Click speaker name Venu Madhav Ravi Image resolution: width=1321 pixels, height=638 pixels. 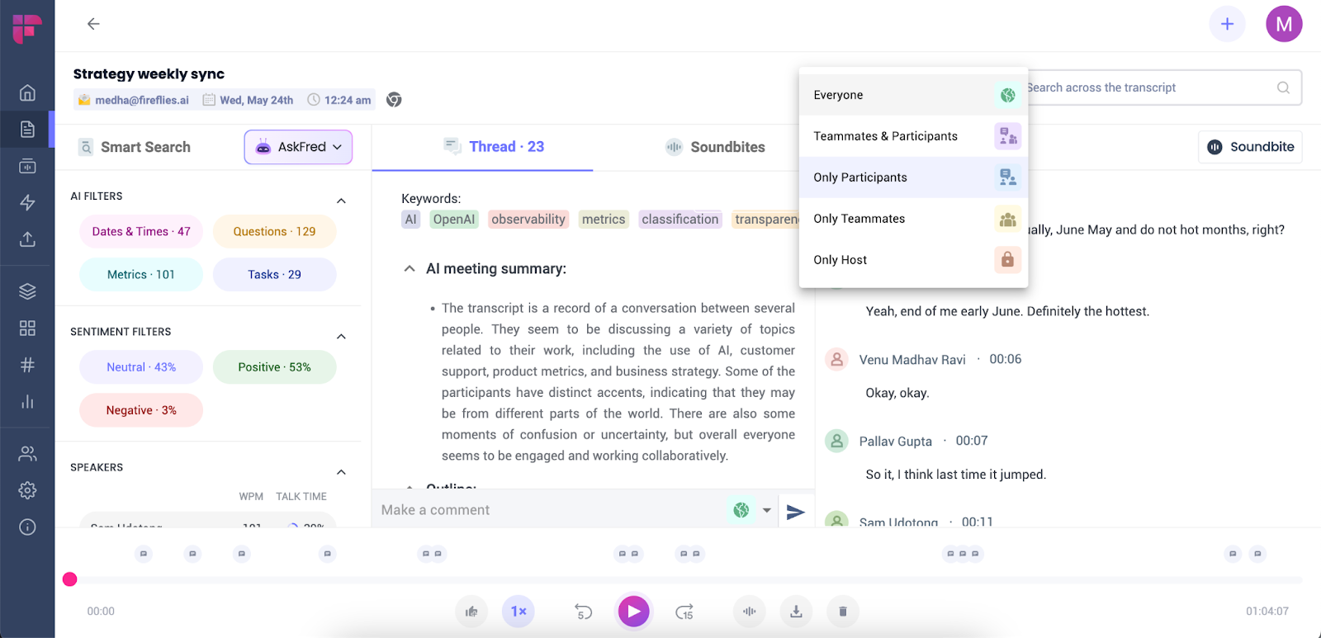[912, 360]
